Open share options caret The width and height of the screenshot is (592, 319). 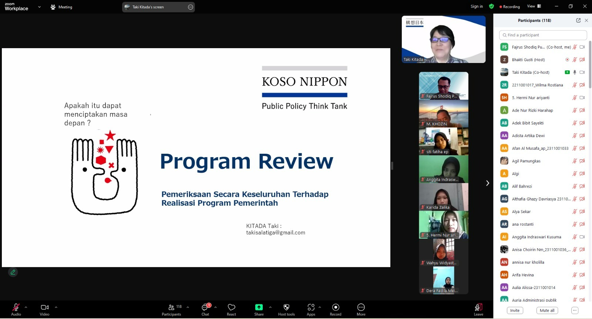[270, 307]
